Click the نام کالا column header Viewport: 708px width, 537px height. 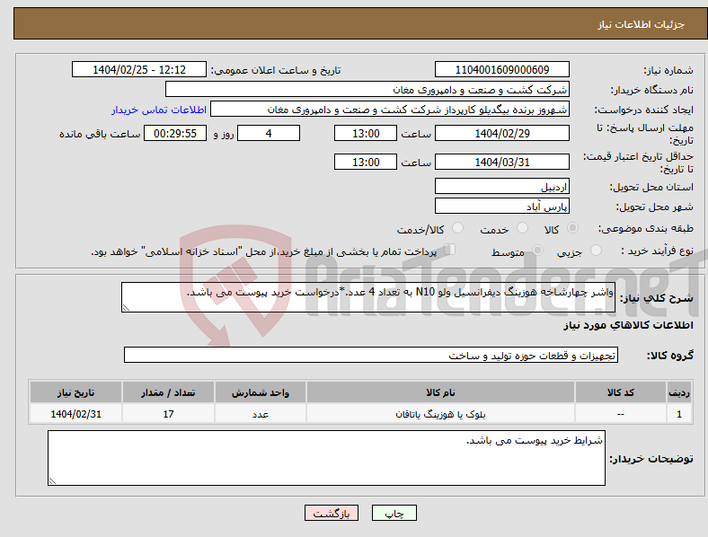pyautogui.click(x=440, y=392)
